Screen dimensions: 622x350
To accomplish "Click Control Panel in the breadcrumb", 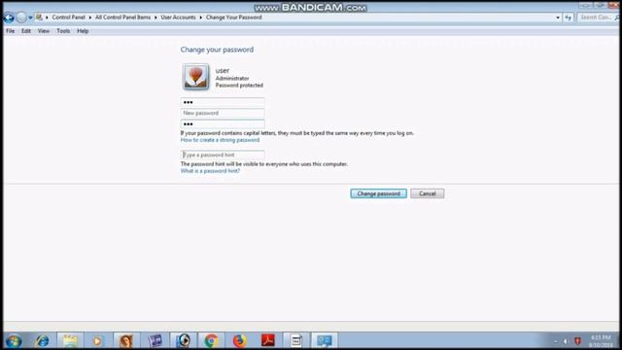I will (x=68, y=17).
